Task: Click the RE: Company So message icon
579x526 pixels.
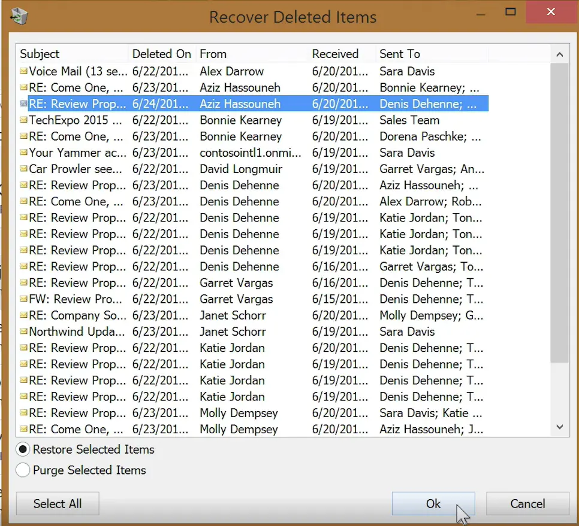Action: point(24,315)
